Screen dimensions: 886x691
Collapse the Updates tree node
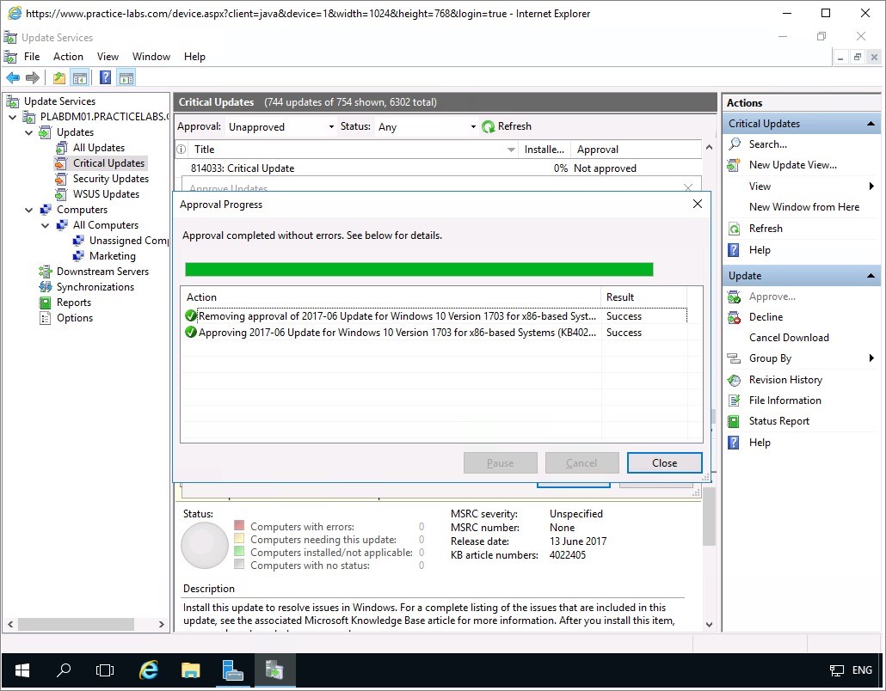coord(30,132)
